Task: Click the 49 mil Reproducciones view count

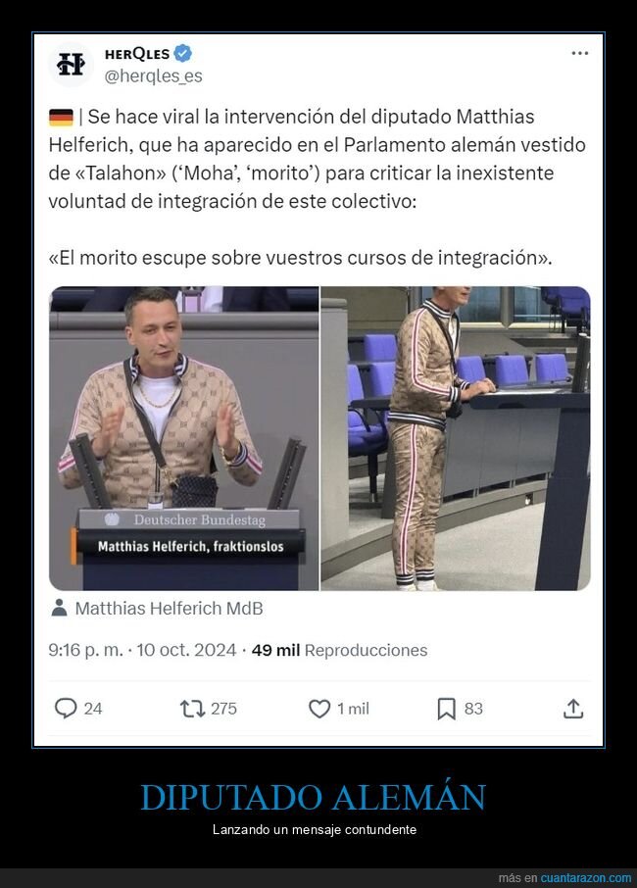Action: (x=339, y=650)
